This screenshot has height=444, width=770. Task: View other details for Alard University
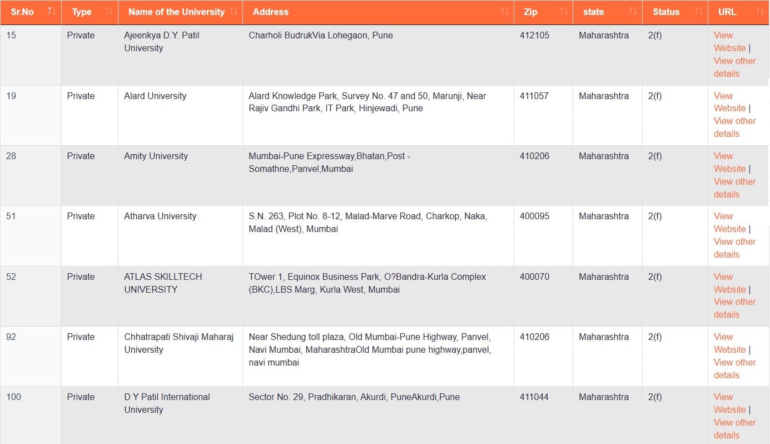pos(734,127)
